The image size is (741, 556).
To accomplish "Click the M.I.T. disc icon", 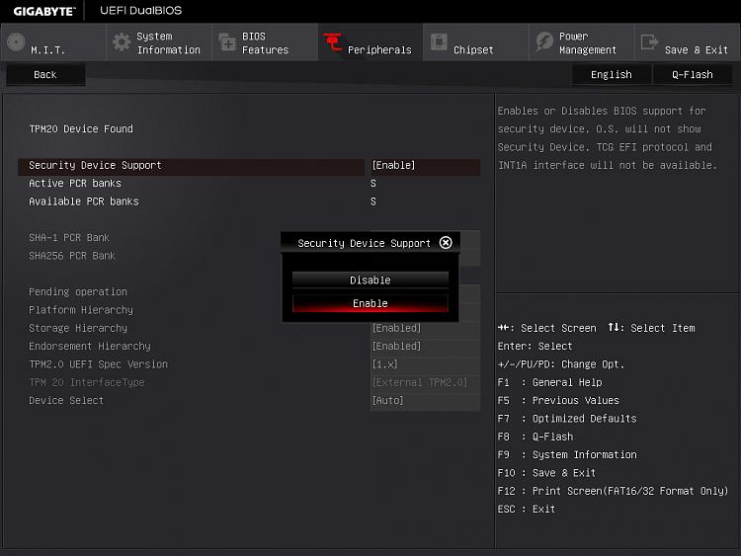I will click(x=16, y=42).
